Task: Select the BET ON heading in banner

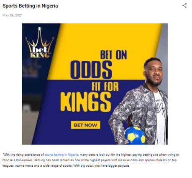Action: (x=114, y=55)
